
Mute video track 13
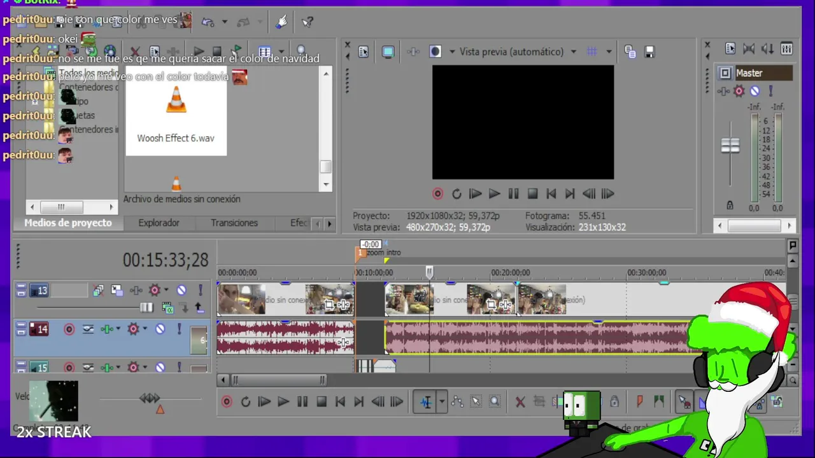click(x=181, y=291)
